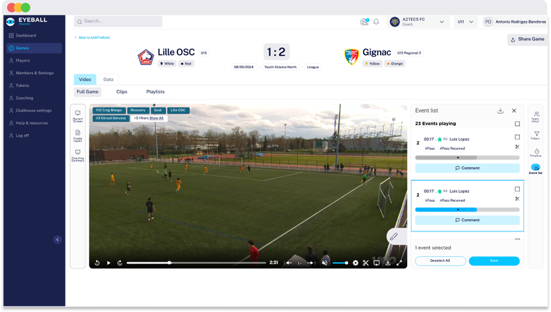Viewport: 551px width, 312px height.
Task: Check the 23 Events playing checkbox
Action: click(517, 124)
